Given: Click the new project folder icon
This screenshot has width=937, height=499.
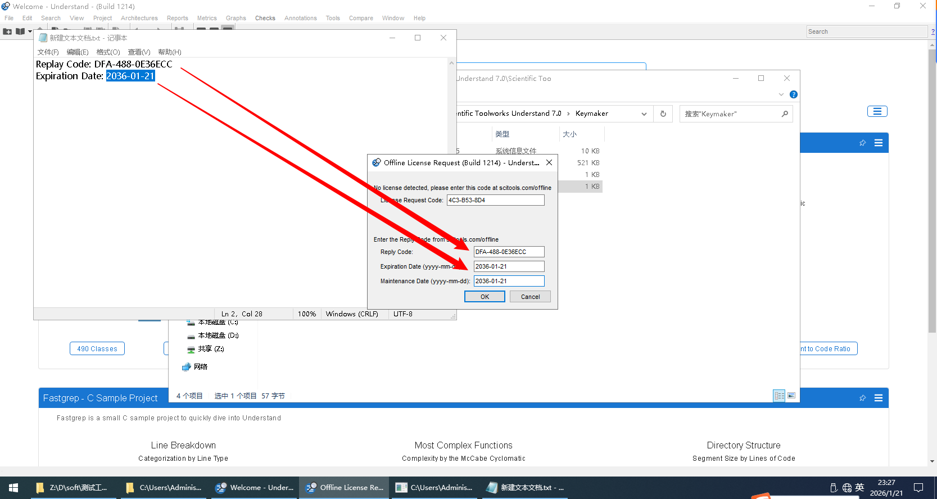Looking at the screenshot, I should [7, 31].
